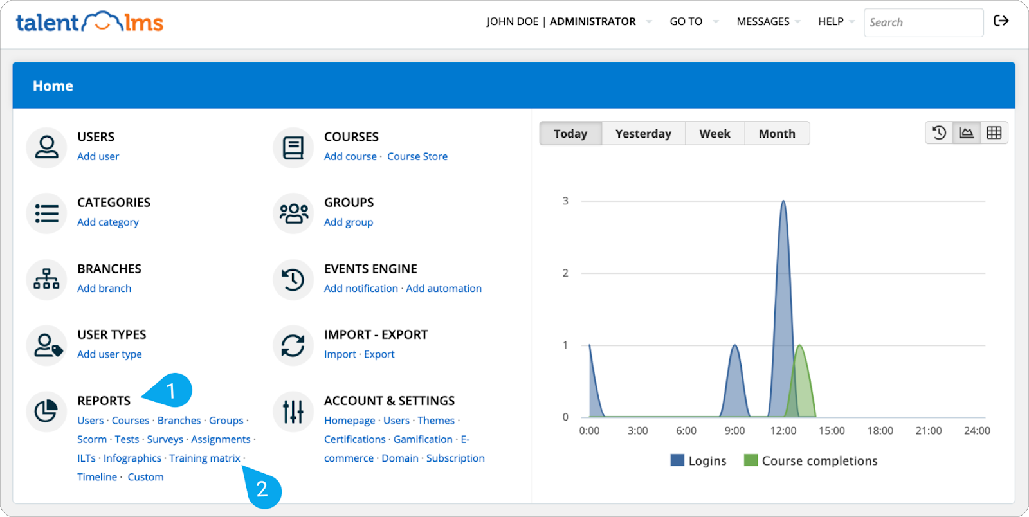Open the Themes settings link
This screenshot has width=1029, height=517.
(x=436, y=420)
